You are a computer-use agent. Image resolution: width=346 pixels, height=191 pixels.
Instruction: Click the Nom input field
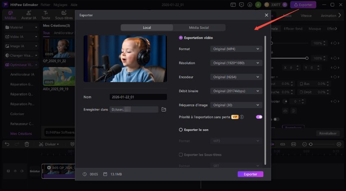tap(138, 97)
